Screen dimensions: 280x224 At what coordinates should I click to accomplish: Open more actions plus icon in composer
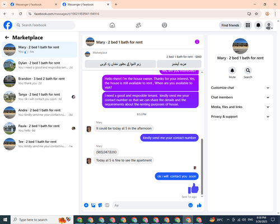86,206
